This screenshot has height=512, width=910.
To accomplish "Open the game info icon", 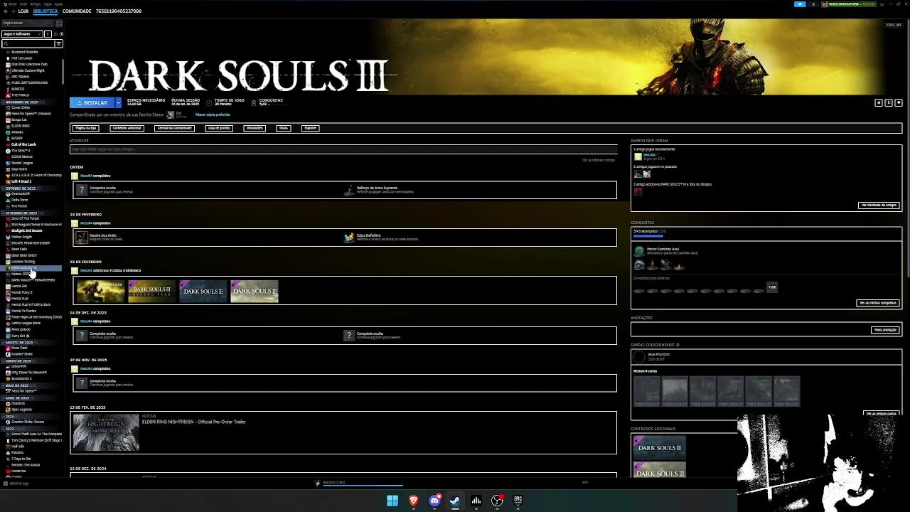I will tap(889, 102).
